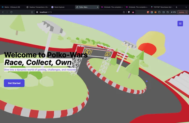189x123 pixels.
Task: Switch to the Remix - Ethereum IDE tab
Action: pos(13,7)
